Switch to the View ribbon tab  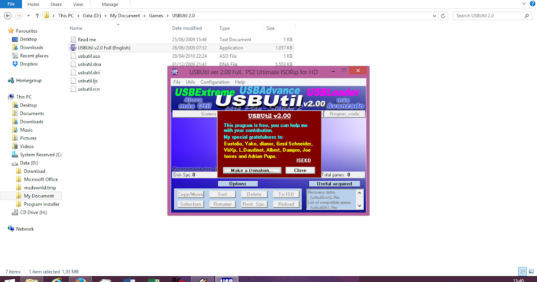[78, 4]
